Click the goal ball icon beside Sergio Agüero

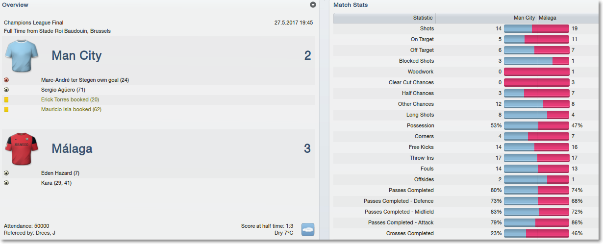click(6, 90)
